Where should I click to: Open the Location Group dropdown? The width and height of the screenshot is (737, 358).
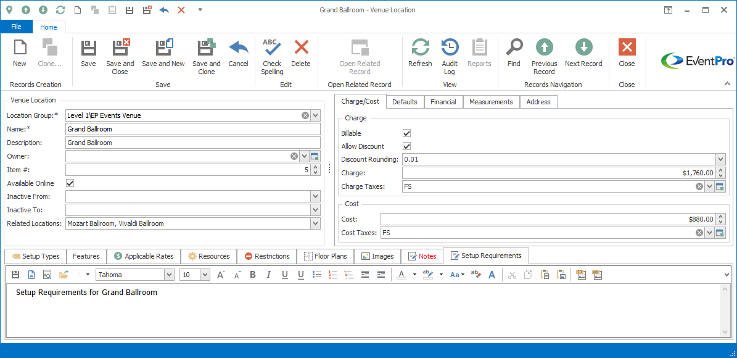tap(316, 115)
